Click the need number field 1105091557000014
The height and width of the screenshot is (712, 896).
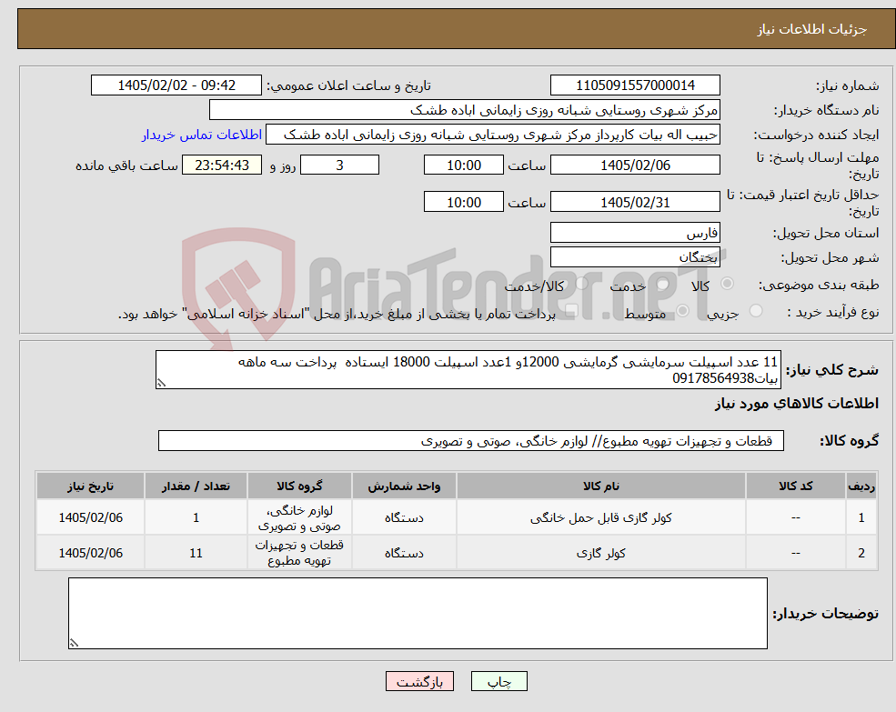(x=635, y=85)
